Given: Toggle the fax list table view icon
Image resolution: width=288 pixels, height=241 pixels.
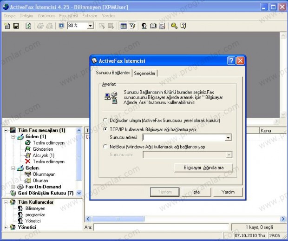Looking at the screenshot, I should [124, 26].
